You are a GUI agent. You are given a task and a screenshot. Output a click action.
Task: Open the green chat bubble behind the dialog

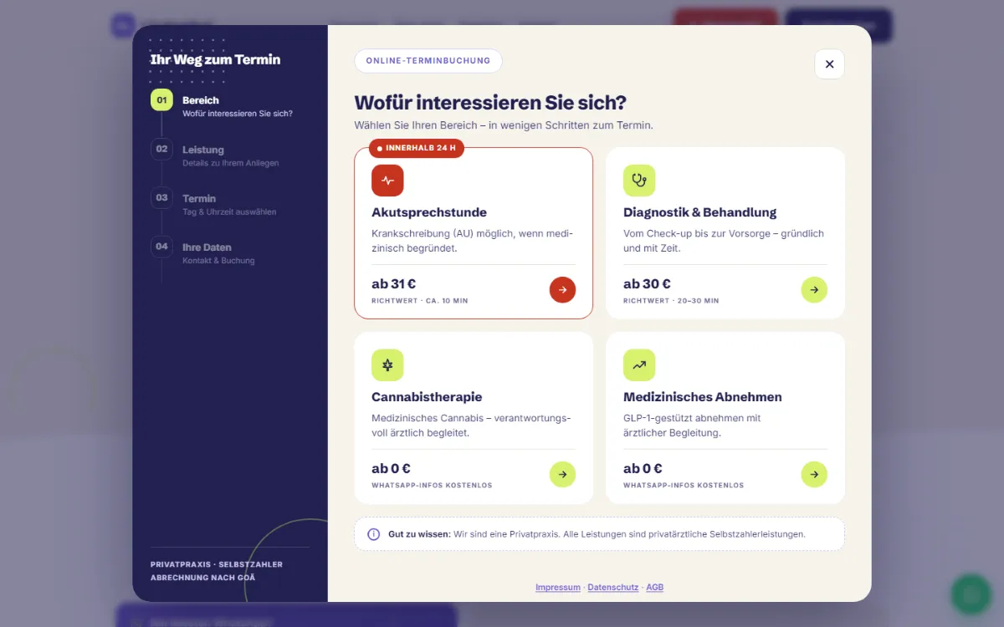(971, 594)
